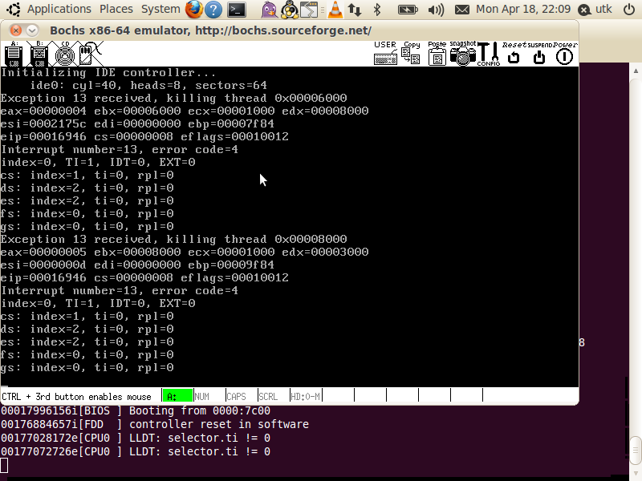Click the terminal scrollbar up arrow
Viewport: 642px width, 481px height.
click(636, 71)
